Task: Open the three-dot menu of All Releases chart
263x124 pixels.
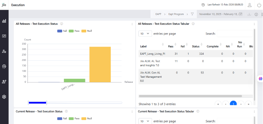Action: point(132,24)
